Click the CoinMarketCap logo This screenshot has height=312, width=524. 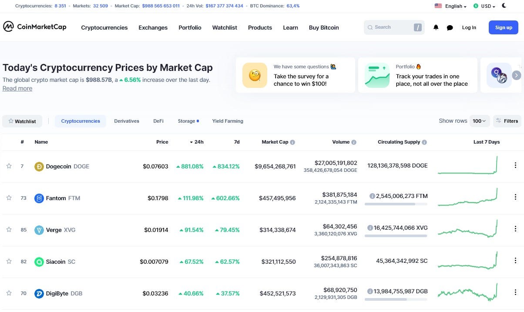(x=35, y=27)
